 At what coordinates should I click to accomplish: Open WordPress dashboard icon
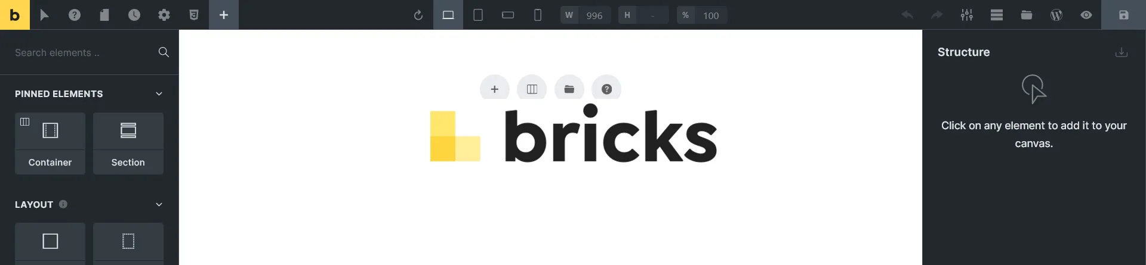pos(1056,15)
